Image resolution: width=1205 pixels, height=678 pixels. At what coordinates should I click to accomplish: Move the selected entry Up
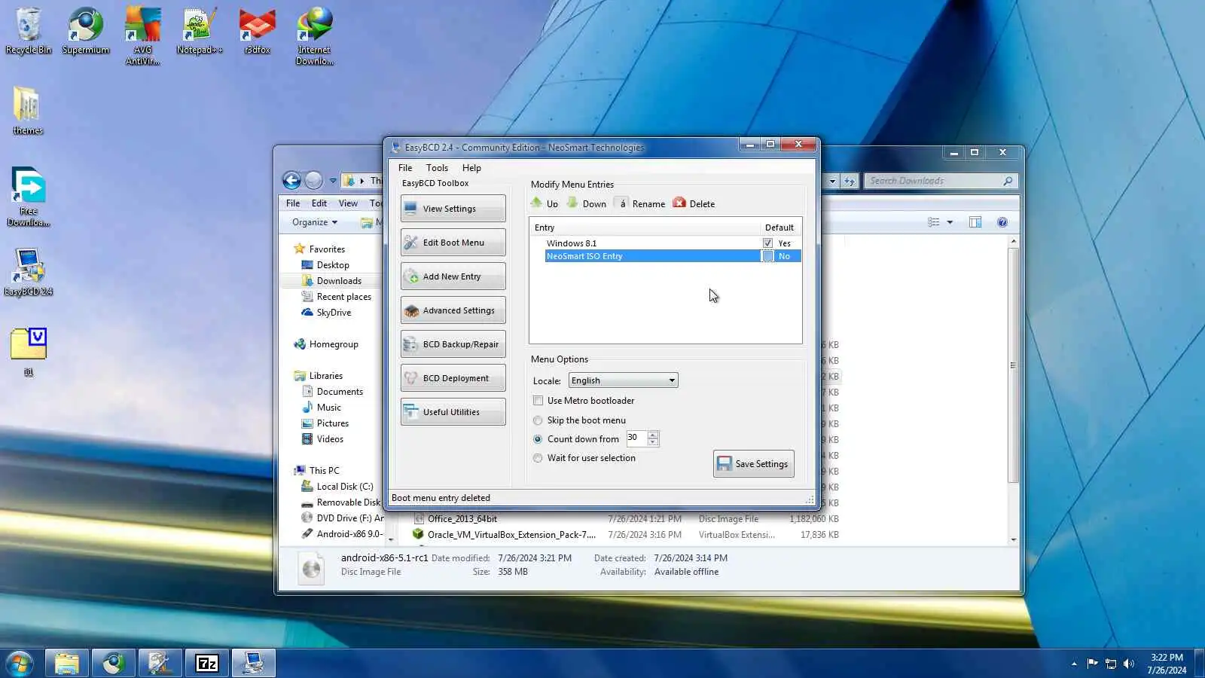(544, 203)
